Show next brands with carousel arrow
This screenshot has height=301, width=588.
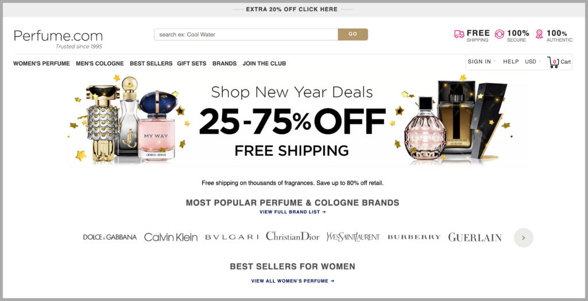pos(524,238)
